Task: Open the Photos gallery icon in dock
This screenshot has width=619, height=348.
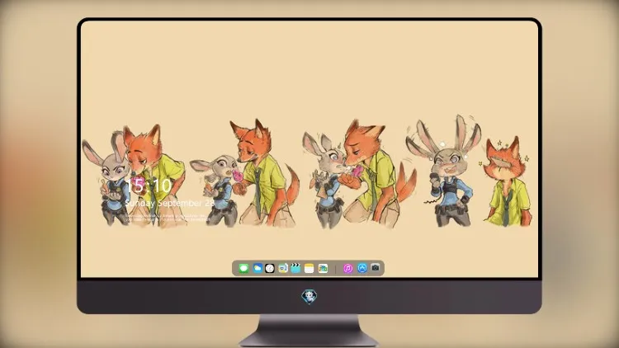Action: click(323, 268)
